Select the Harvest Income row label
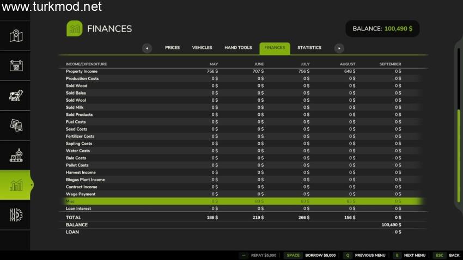Image resolution: width=463 pixels, height=260 pixels. pos(81,172)
